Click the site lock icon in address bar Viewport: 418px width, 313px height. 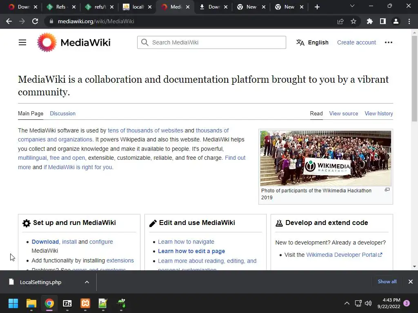point(51,21)
